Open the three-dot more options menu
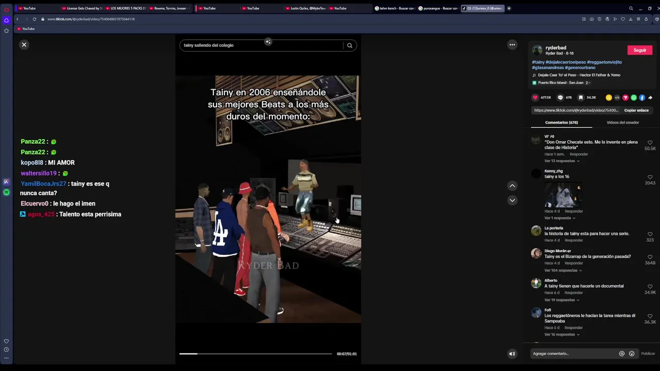Screen dimensions: 660x371 512,45
